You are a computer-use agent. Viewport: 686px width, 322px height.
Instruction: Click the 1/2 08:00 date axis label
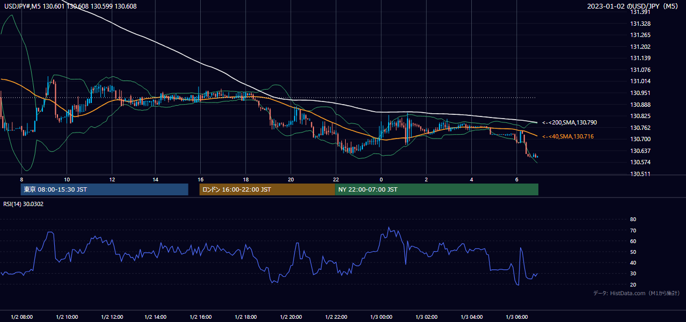[22, 317]
